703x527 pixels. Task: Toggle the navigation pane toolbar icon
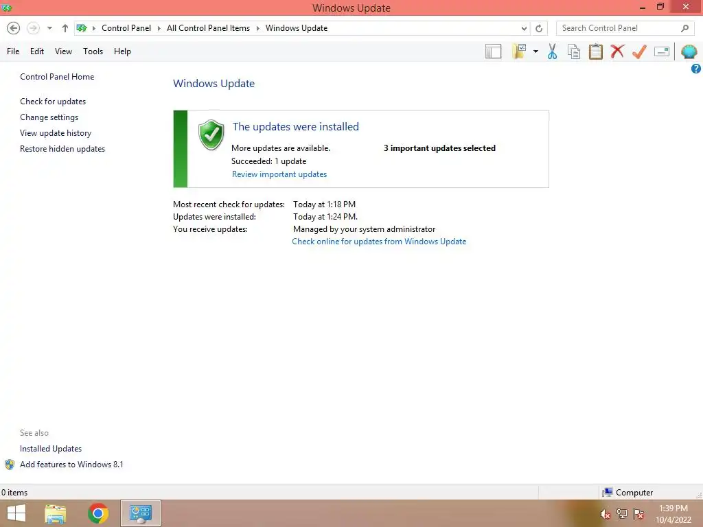[x=493, y=51]
